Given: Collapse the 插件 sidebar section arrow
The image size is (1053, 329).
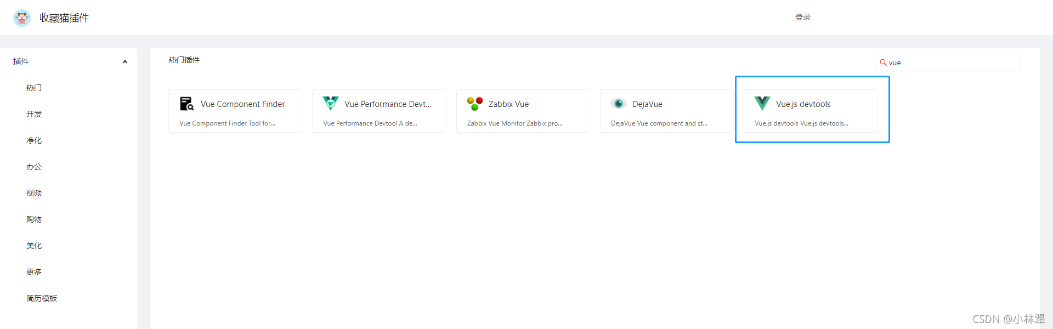Looking at the screenshot, I should [125, 61].
